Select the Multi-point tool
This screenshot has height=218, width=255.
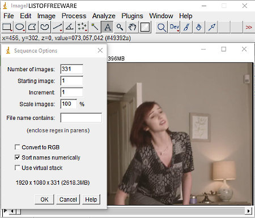82,27
